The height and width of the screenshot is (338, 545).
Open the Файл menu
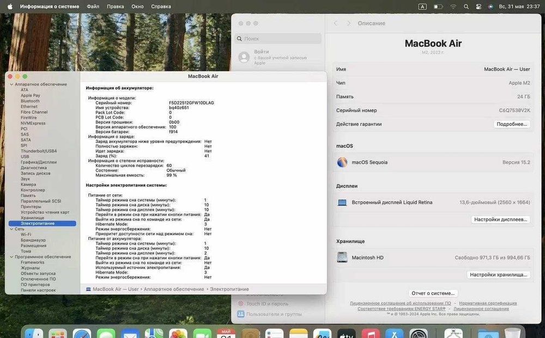click(x=93, y=7)
